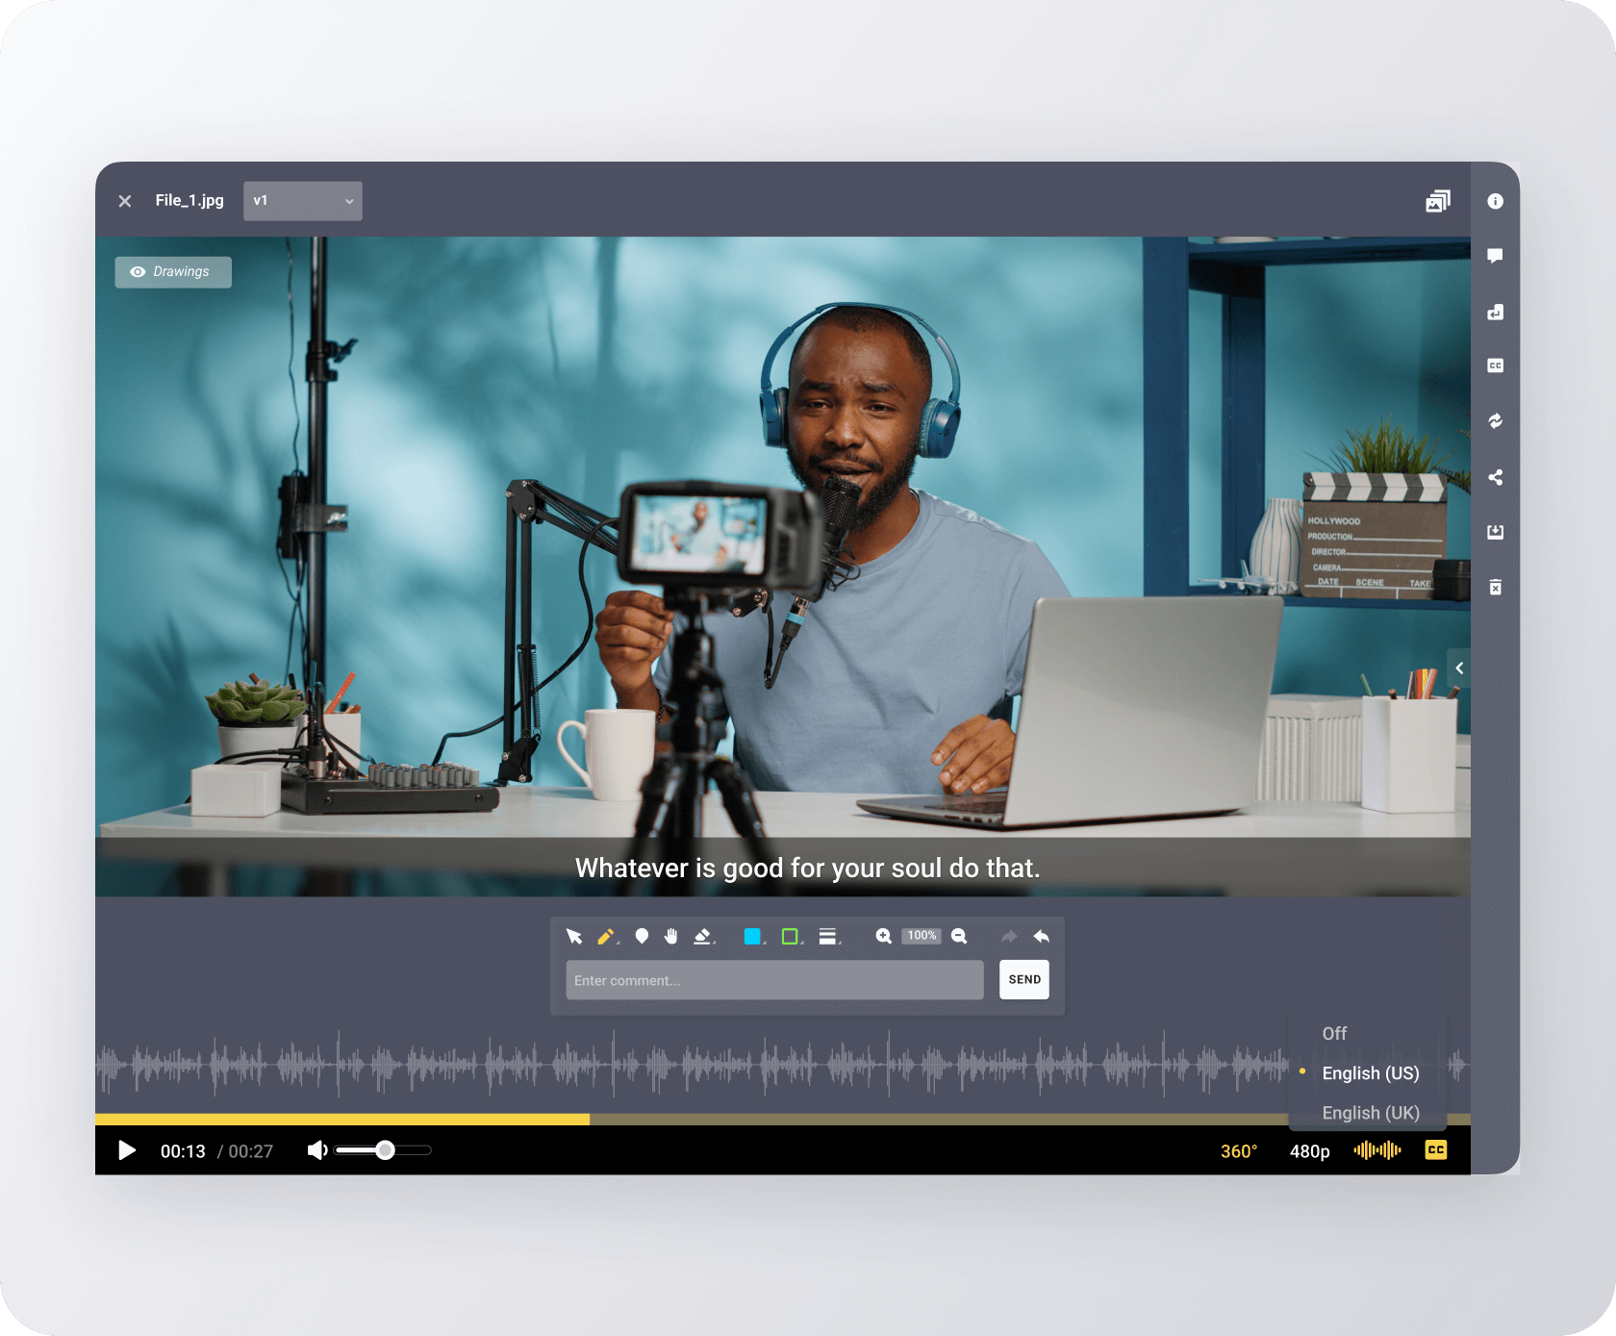Redo the last drawing action
This screenshot has width=1616, height=1336.
pyautogui.click(x=1009, y=936)
